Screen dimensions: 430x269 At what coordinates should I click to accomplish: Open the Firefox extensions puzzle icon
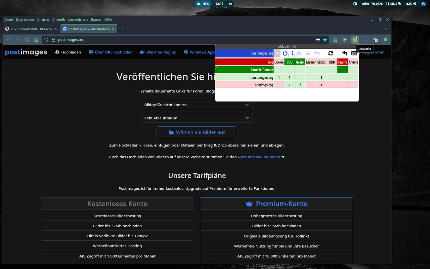pos(335,40)
